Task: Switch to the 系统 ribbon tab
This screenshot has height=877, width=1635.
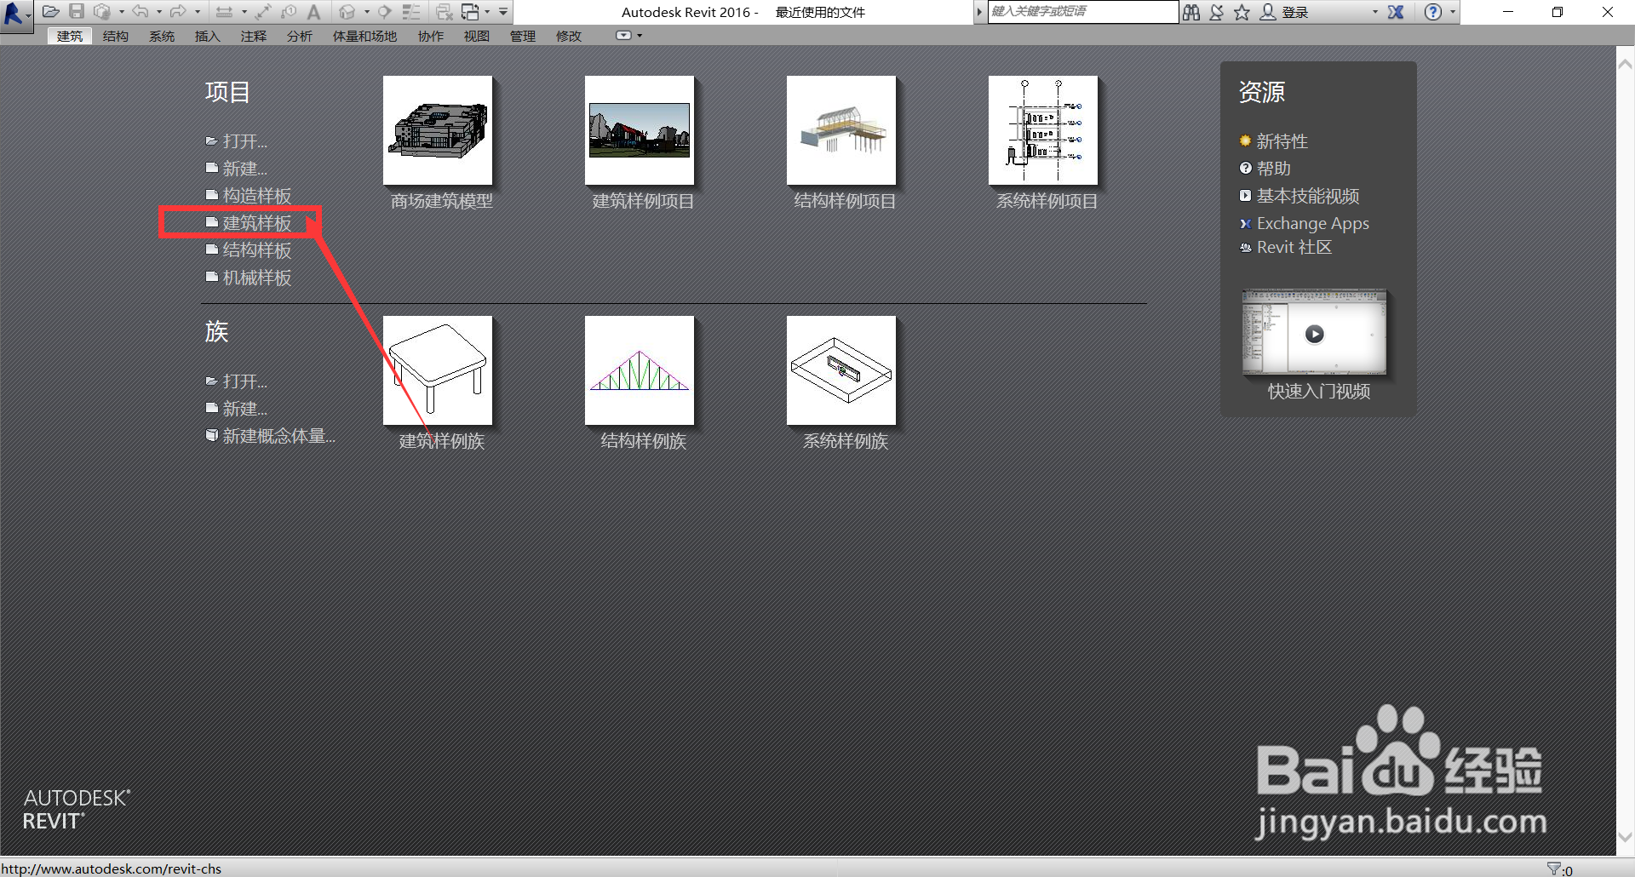Action: pyautogui.click(x=162, y=36)
